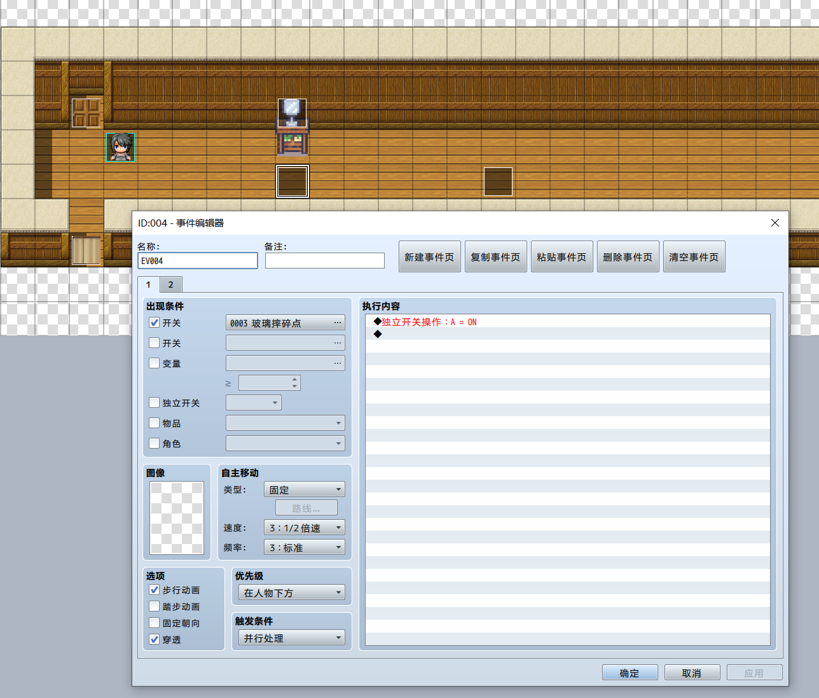Toggle the 独立开关 condition checkbox
The width and height of the screenshot is (819, 698).
[x=155, y=403]
